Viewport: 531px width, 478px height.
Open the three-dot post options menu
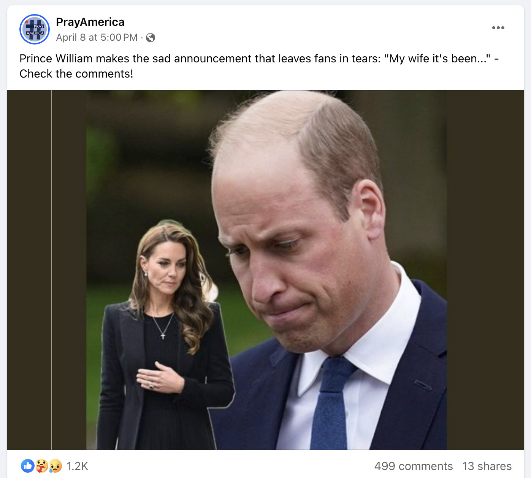click(x=498, y=28)
